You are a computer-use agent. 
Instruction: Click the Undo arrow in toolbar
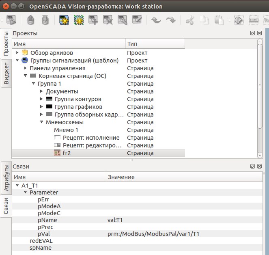coord(156,20)
